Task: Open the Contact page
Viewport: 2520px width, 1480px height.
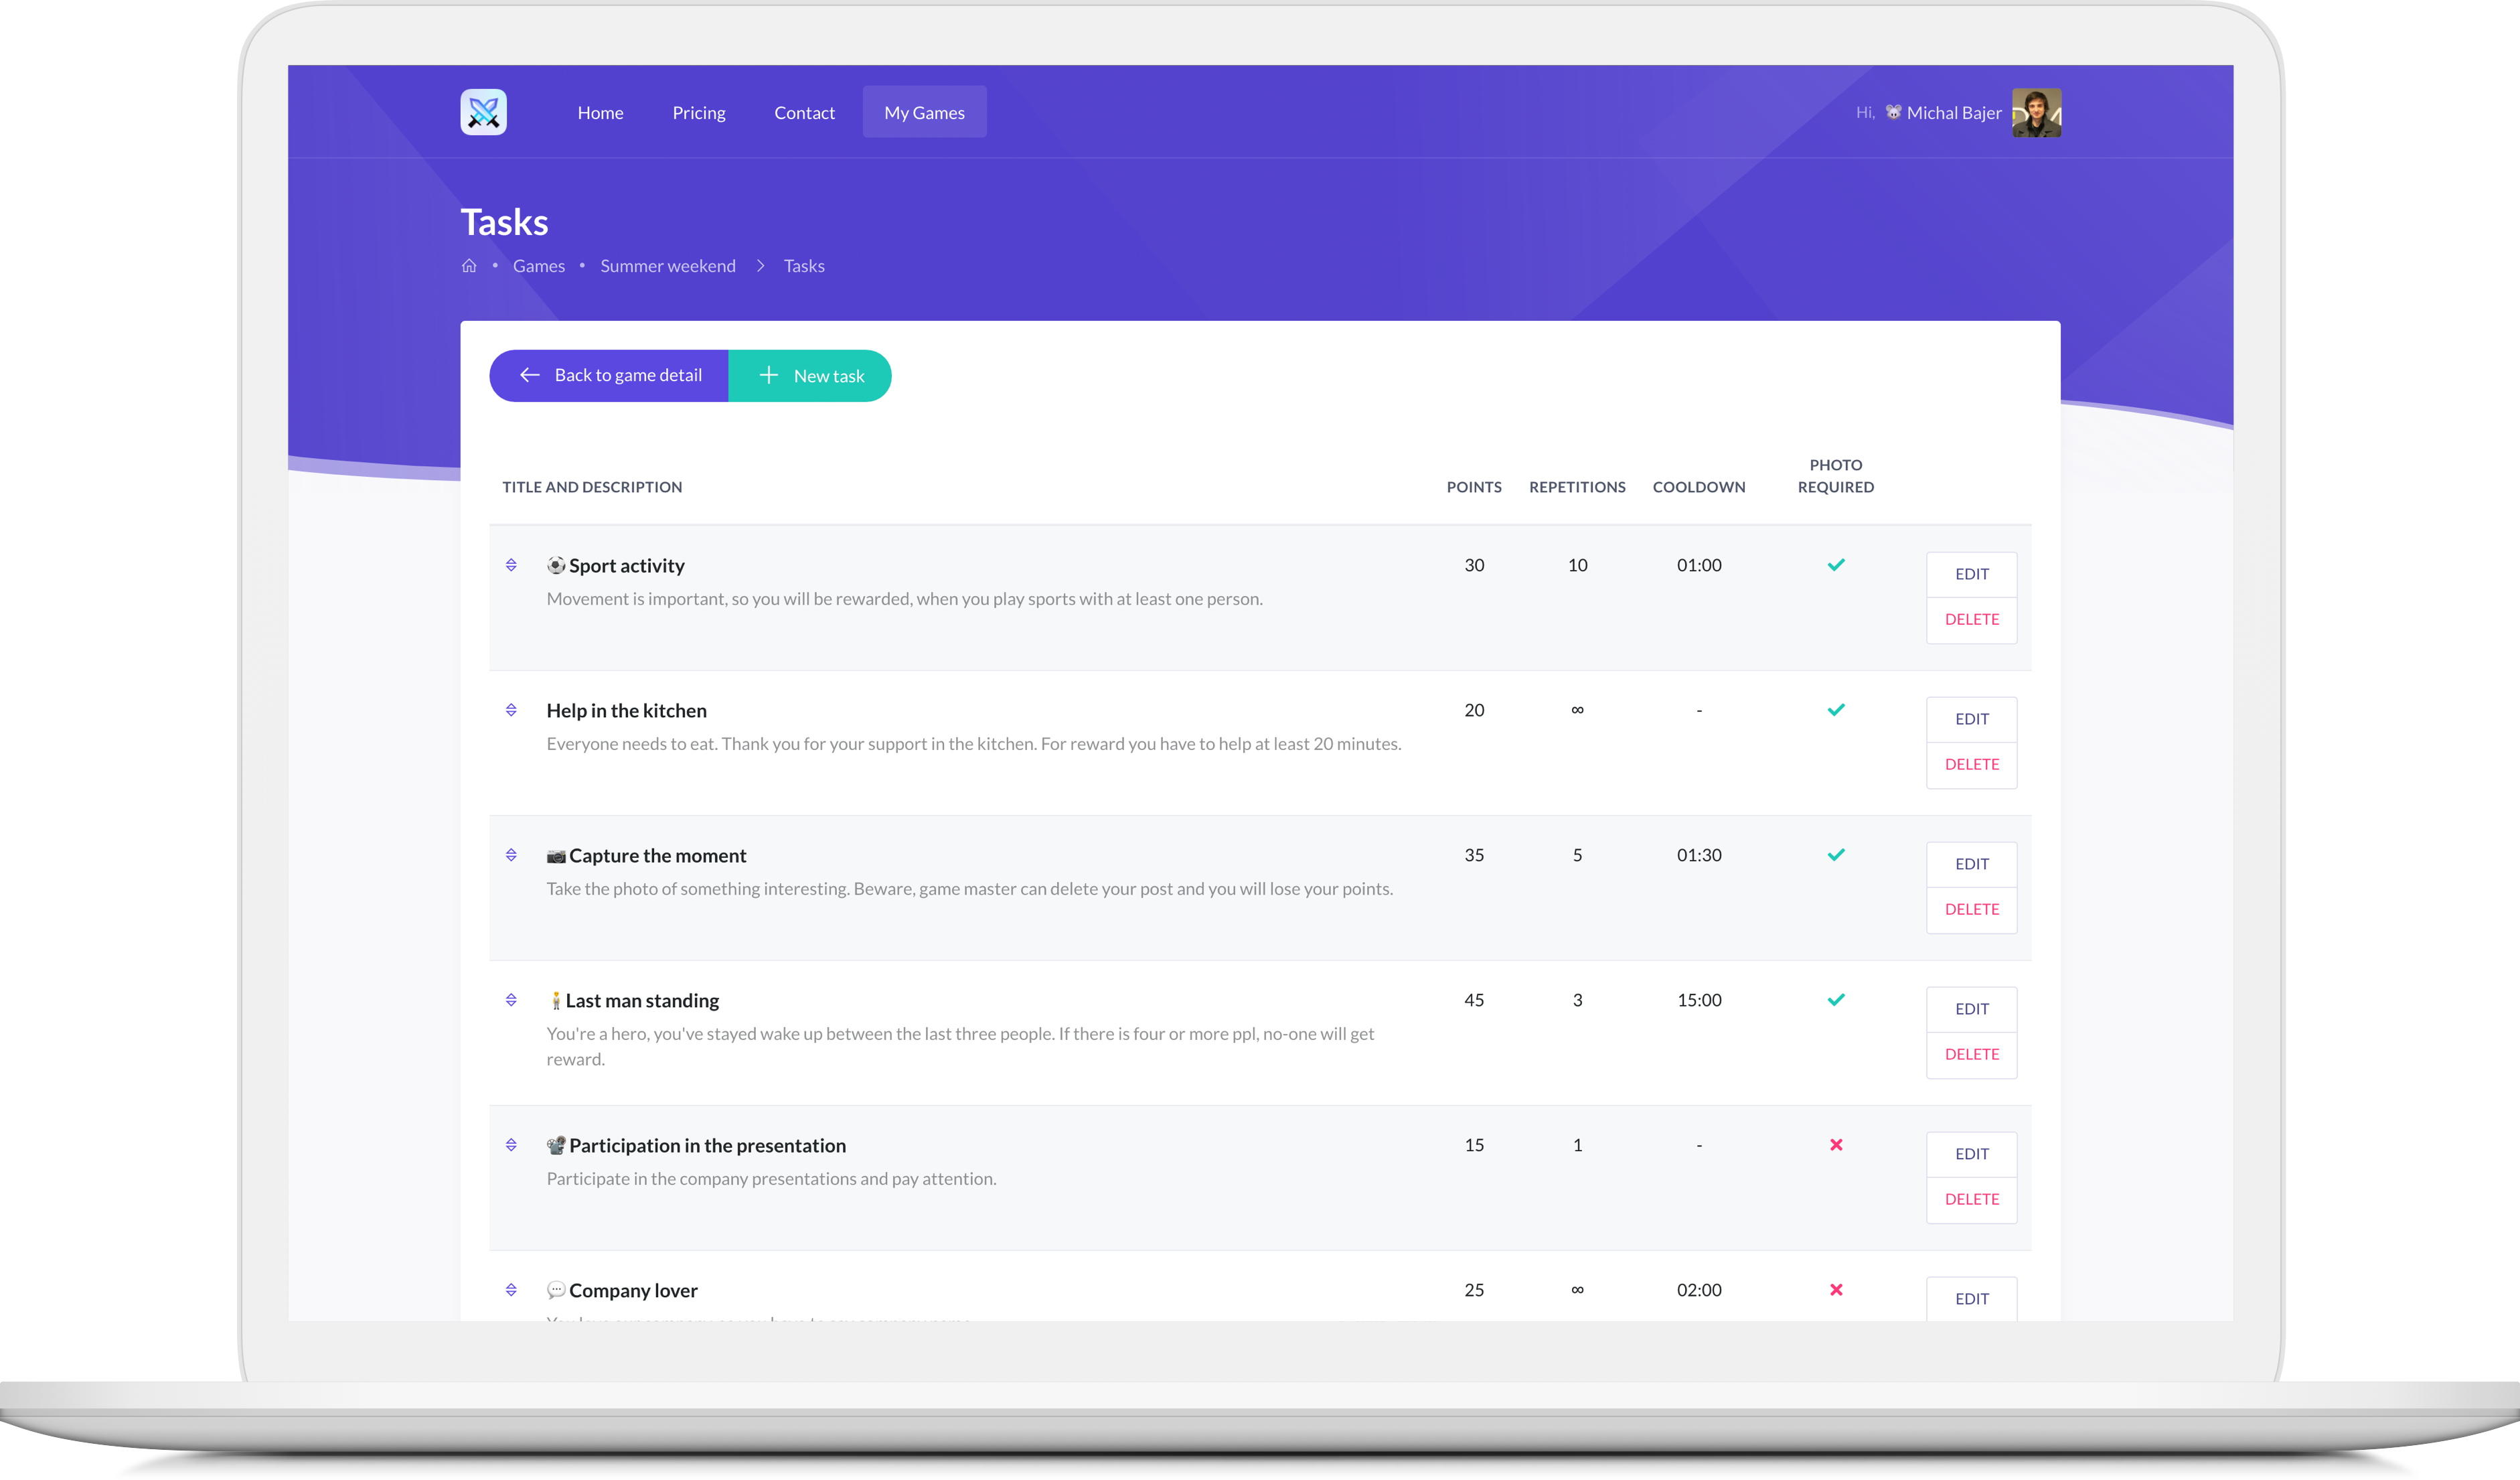Action: coord(804,112)
